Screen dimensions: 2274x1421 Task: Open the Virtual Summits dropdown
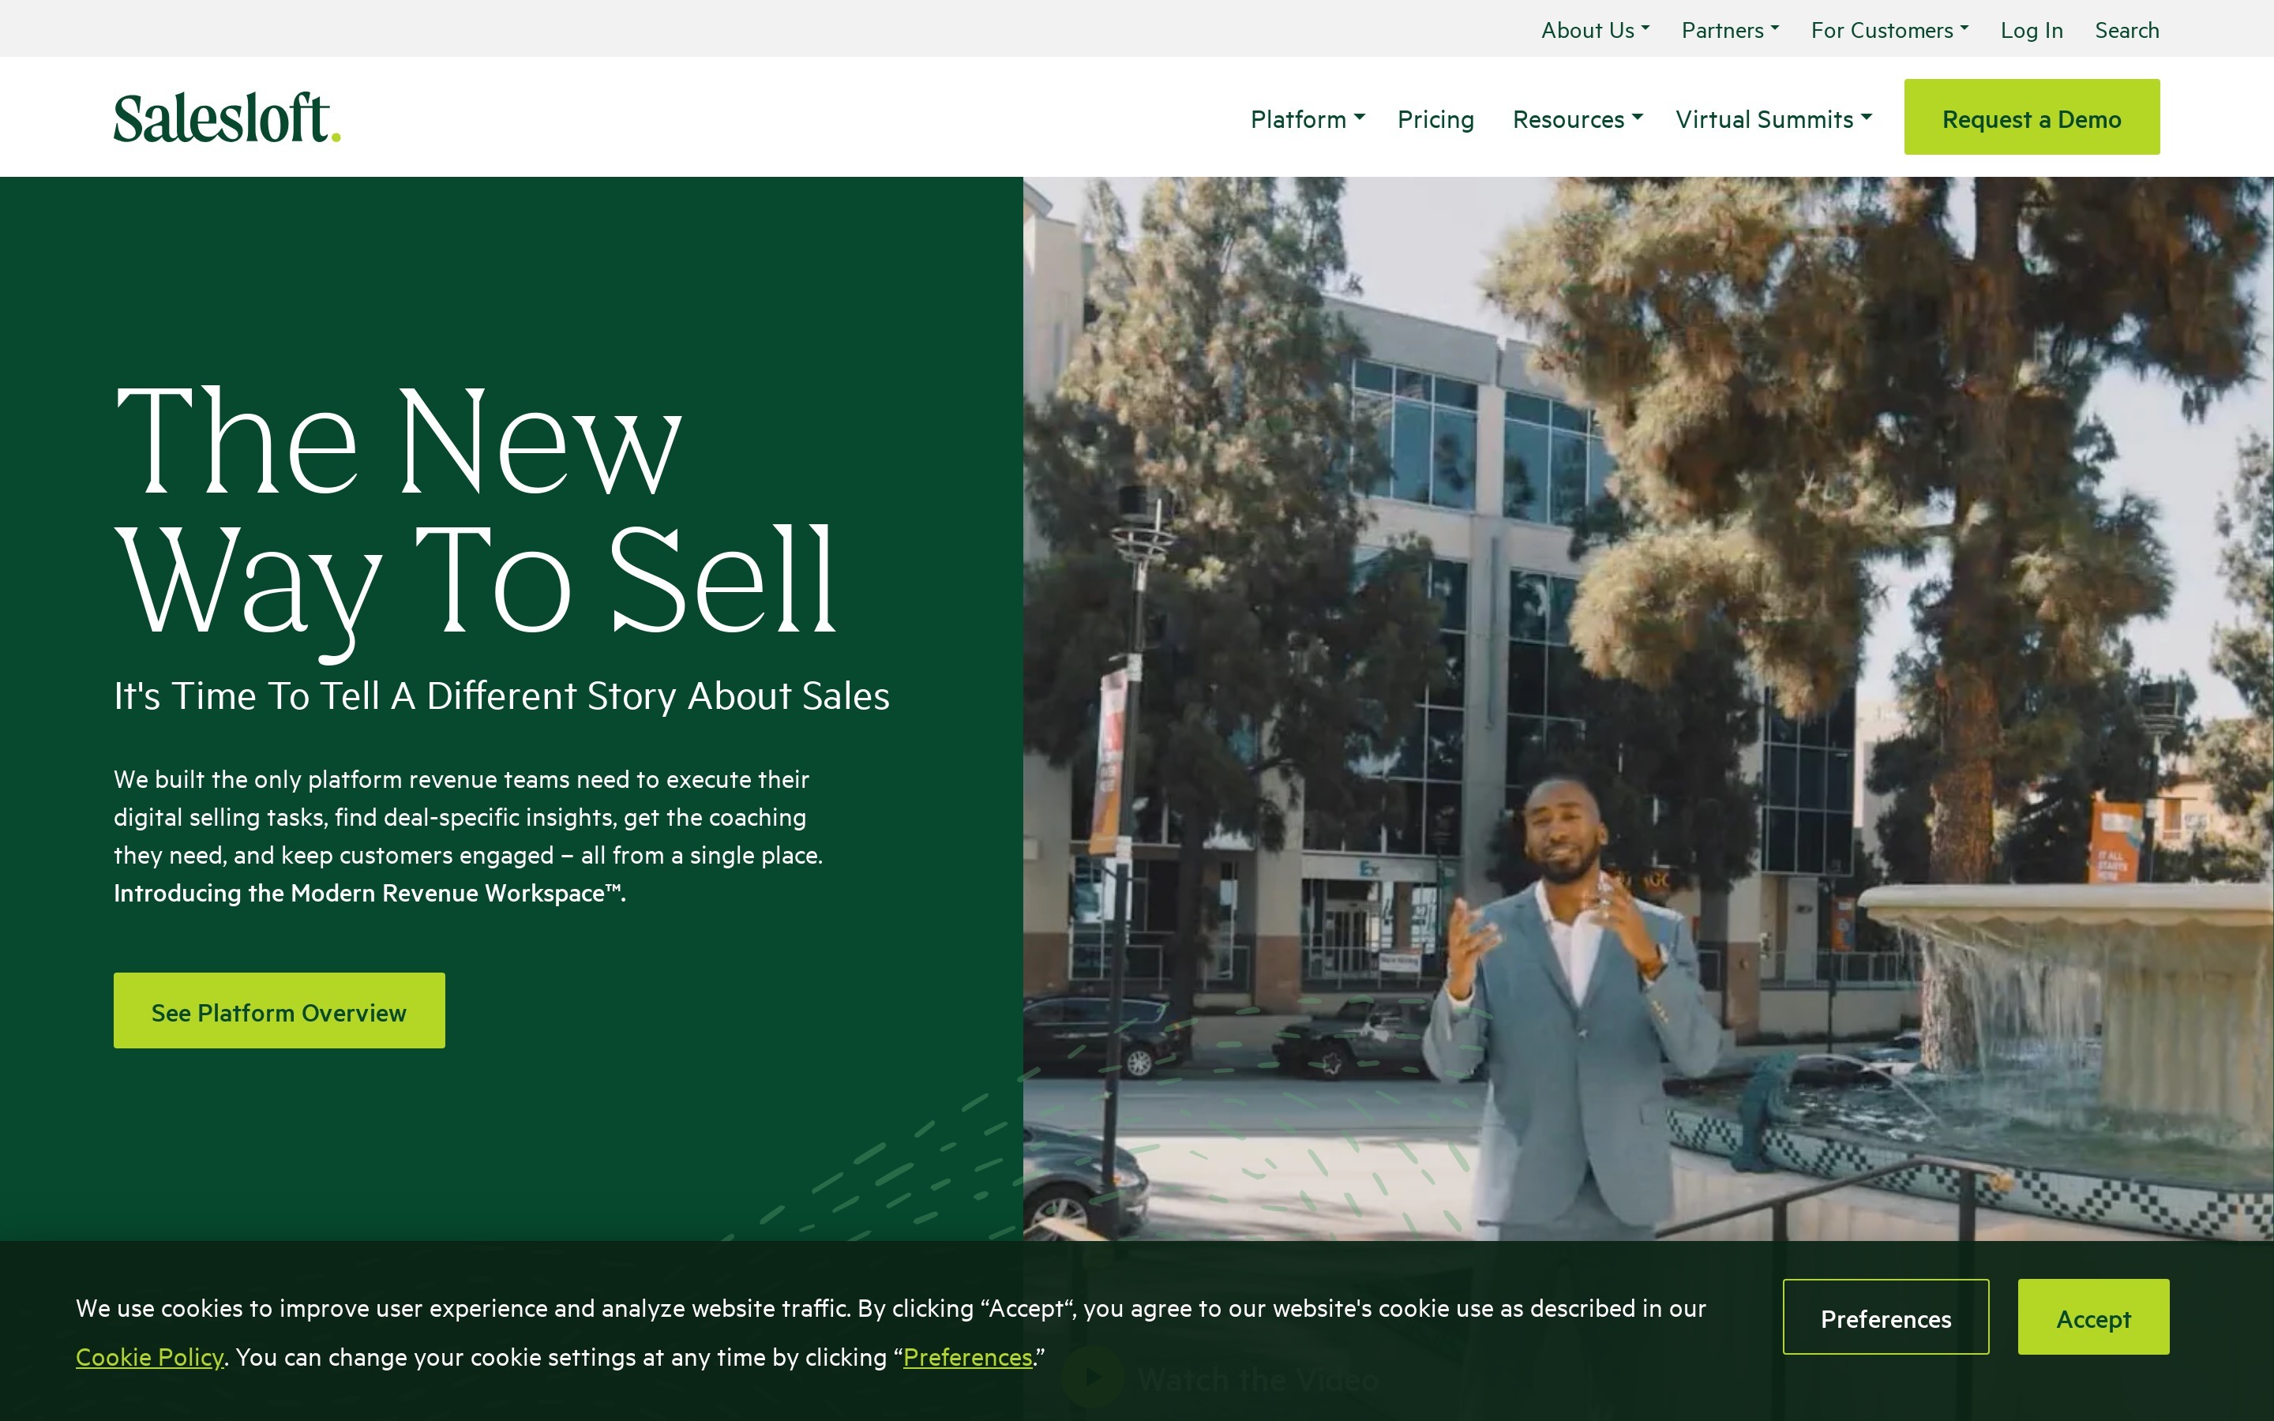[x=1773, y=119]
